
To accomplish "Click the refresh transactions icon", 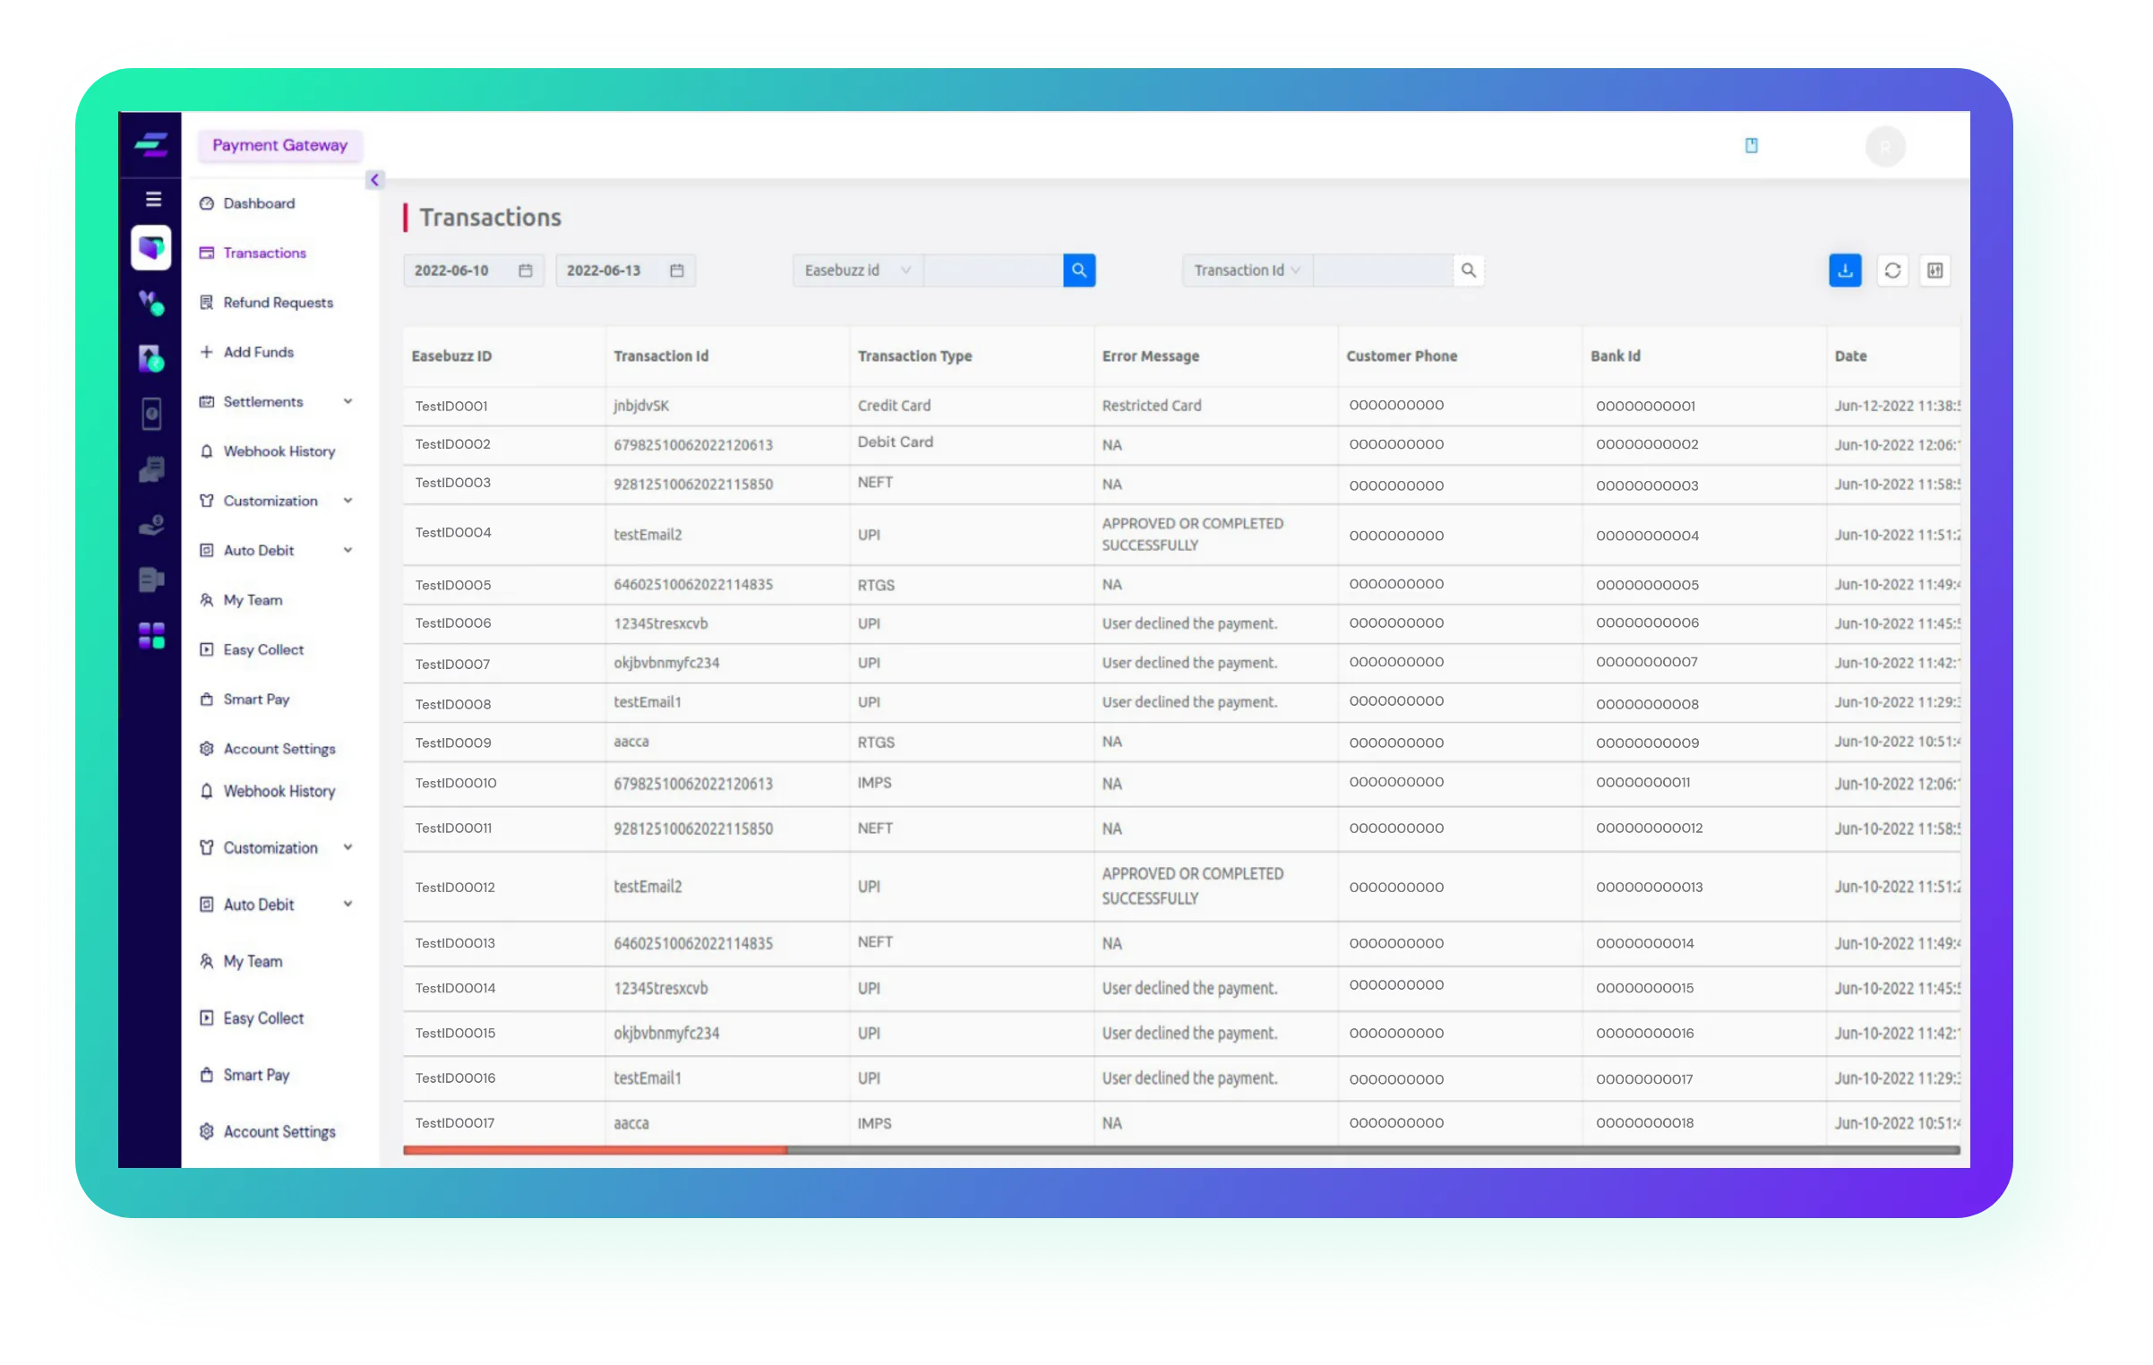I will tap(1891, 270).
